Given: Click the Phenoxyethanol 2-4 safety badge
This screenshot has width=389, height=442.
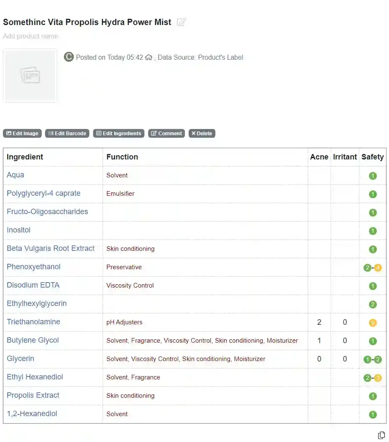Looking at the screenshot, I should (x=373, y=268).
